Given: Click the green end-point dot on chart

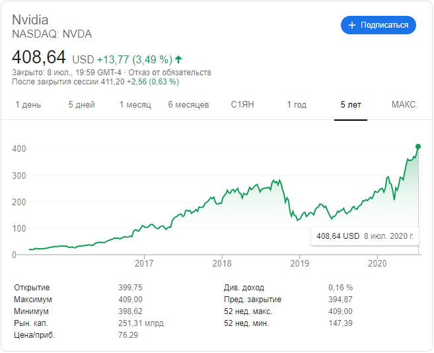Looking at the screenshot, I should (418, 146).
